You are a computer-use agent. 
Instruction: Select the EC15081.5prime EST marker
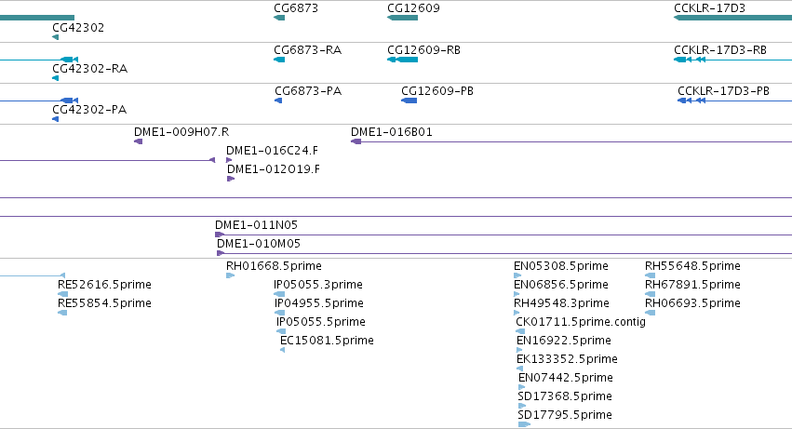tap(282, 350)
